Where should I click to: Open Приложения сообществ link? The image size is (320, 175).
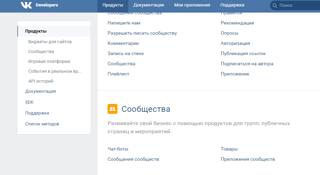(247, 159)
